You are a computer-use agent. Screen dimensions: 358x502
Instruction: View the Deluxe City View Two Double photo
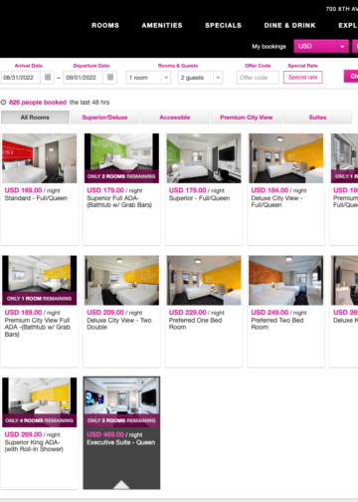click(121, 280)
